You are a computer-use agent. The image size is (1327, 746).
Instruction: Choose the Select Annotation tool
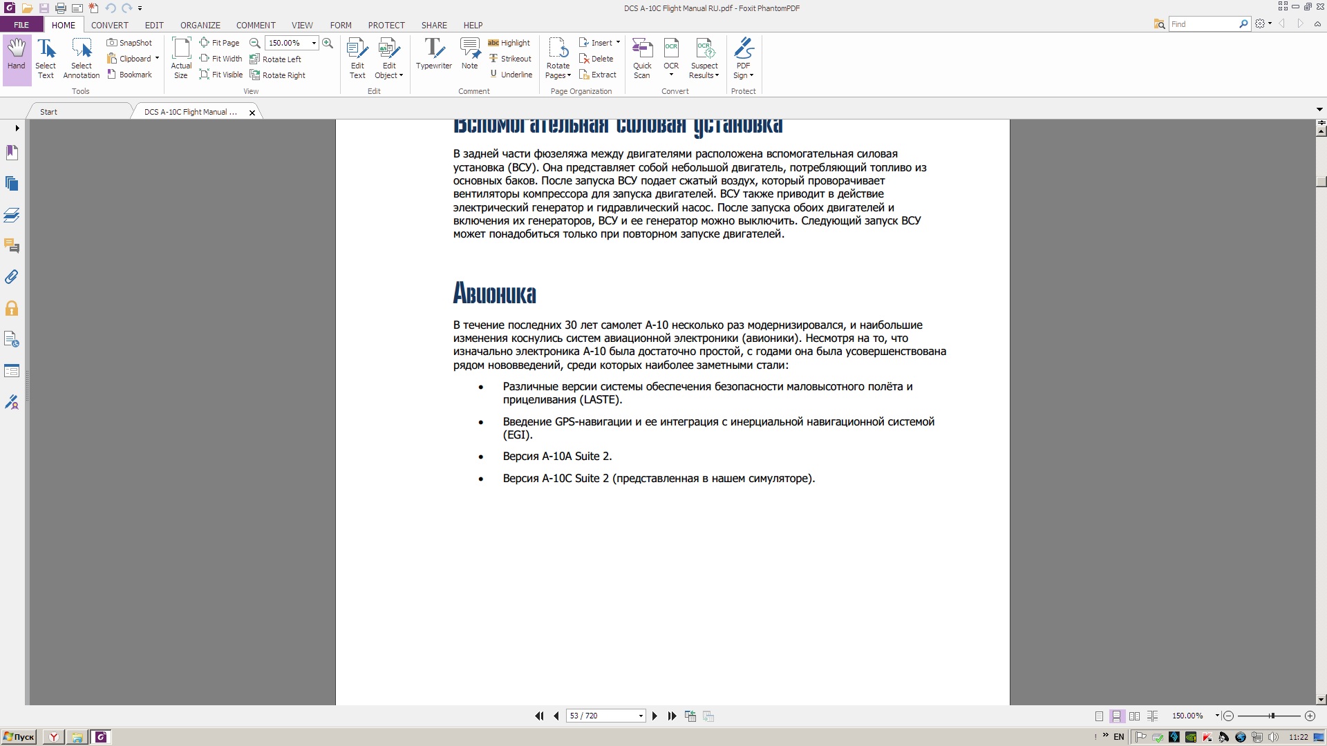[82, 59]
